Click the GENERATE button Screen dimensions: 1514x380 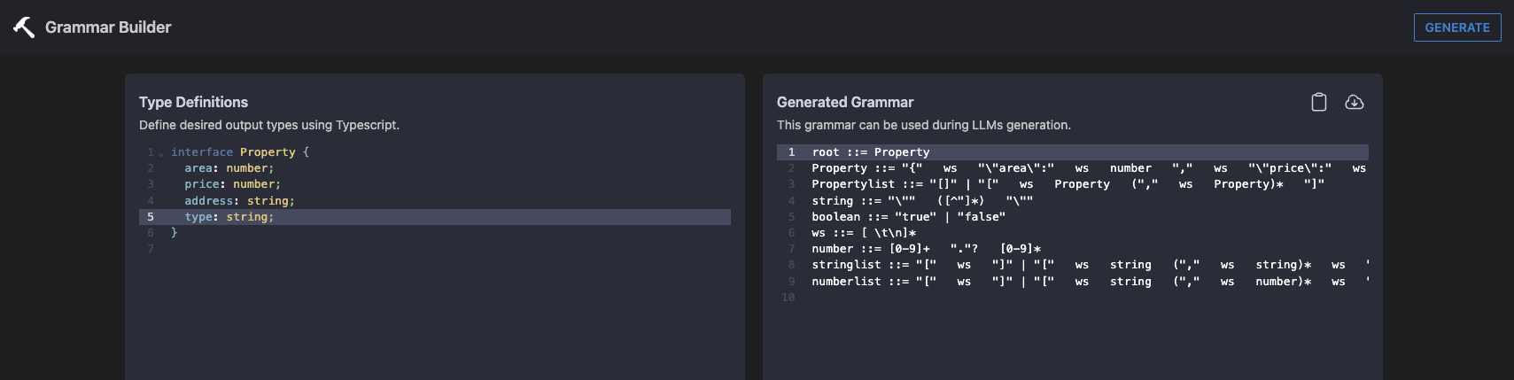(x=1457, y=27)
